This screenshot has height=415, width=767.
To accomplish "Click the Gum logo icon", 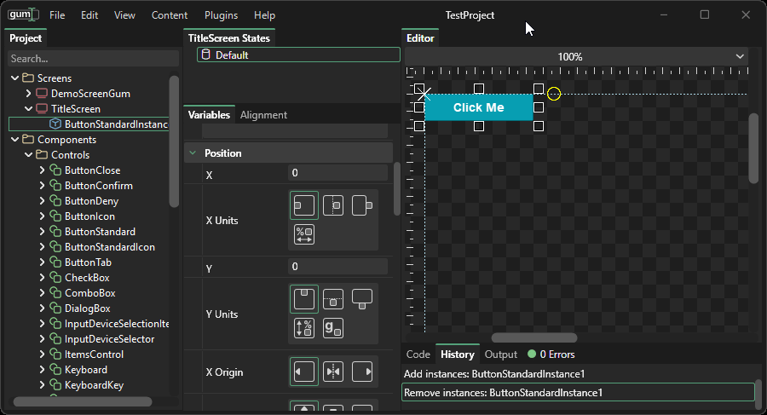I will 23,14.
